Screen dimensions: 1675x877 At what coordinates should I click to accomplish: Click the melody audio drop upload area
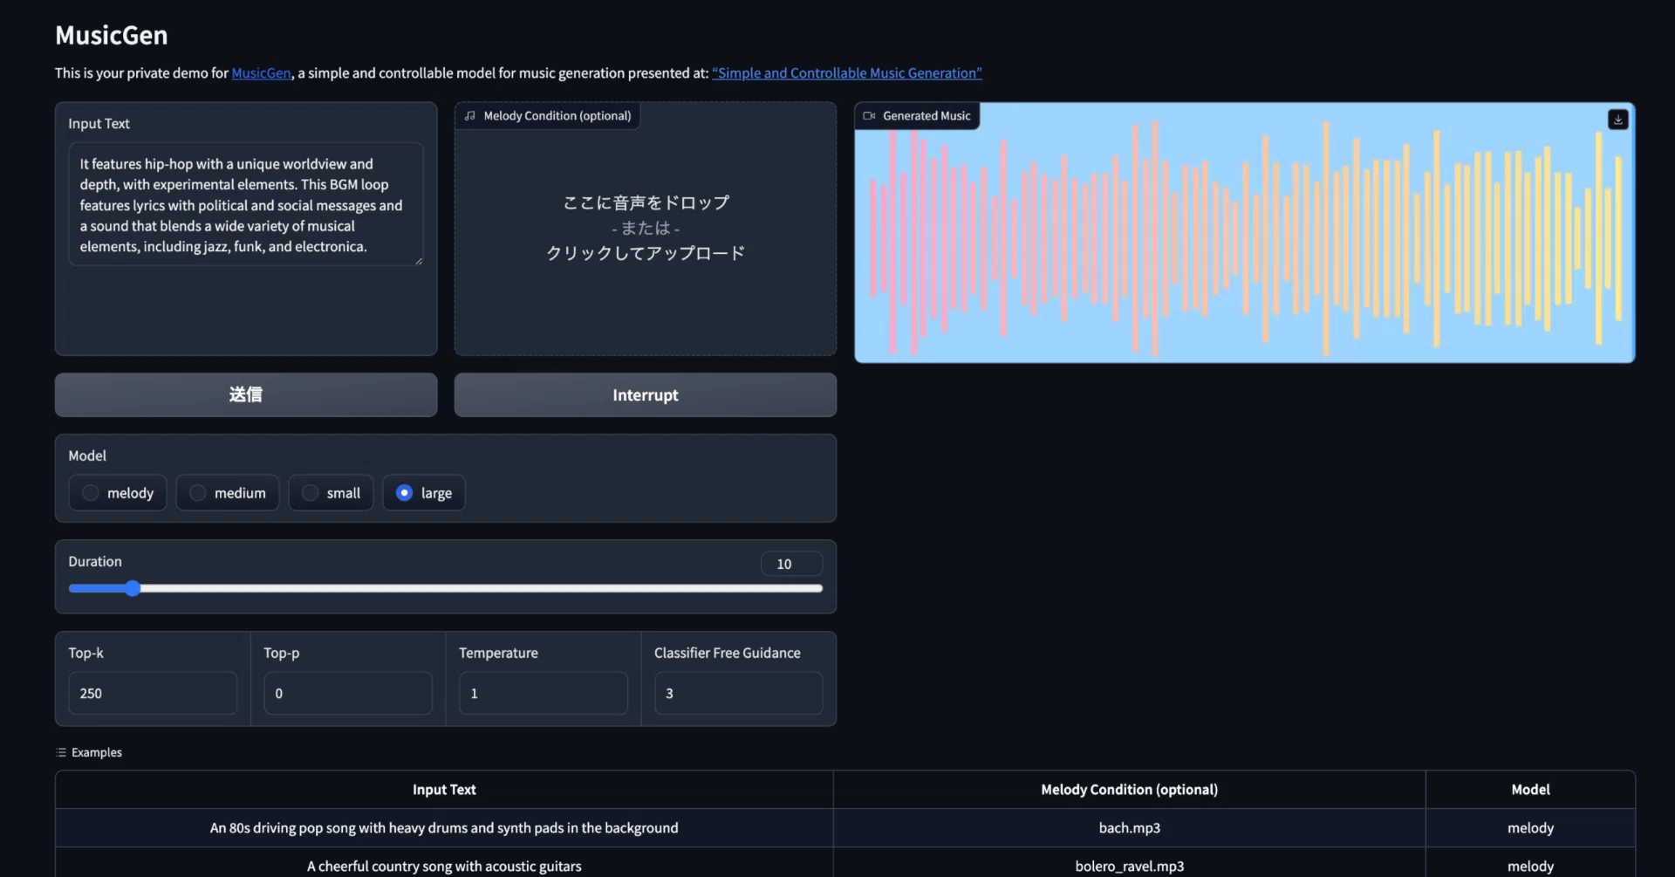[x=646, y=229]
